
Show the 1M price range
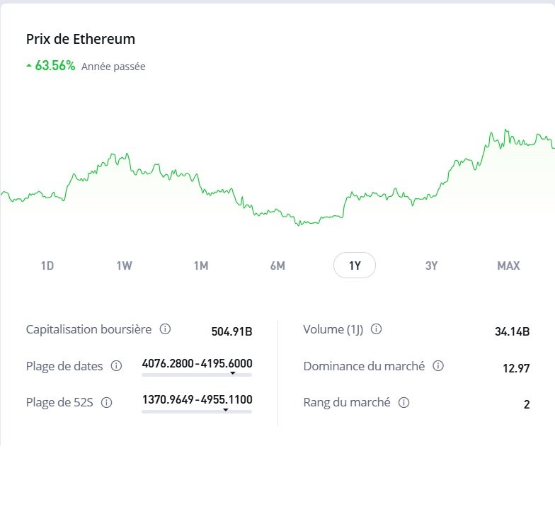(201, 266)
